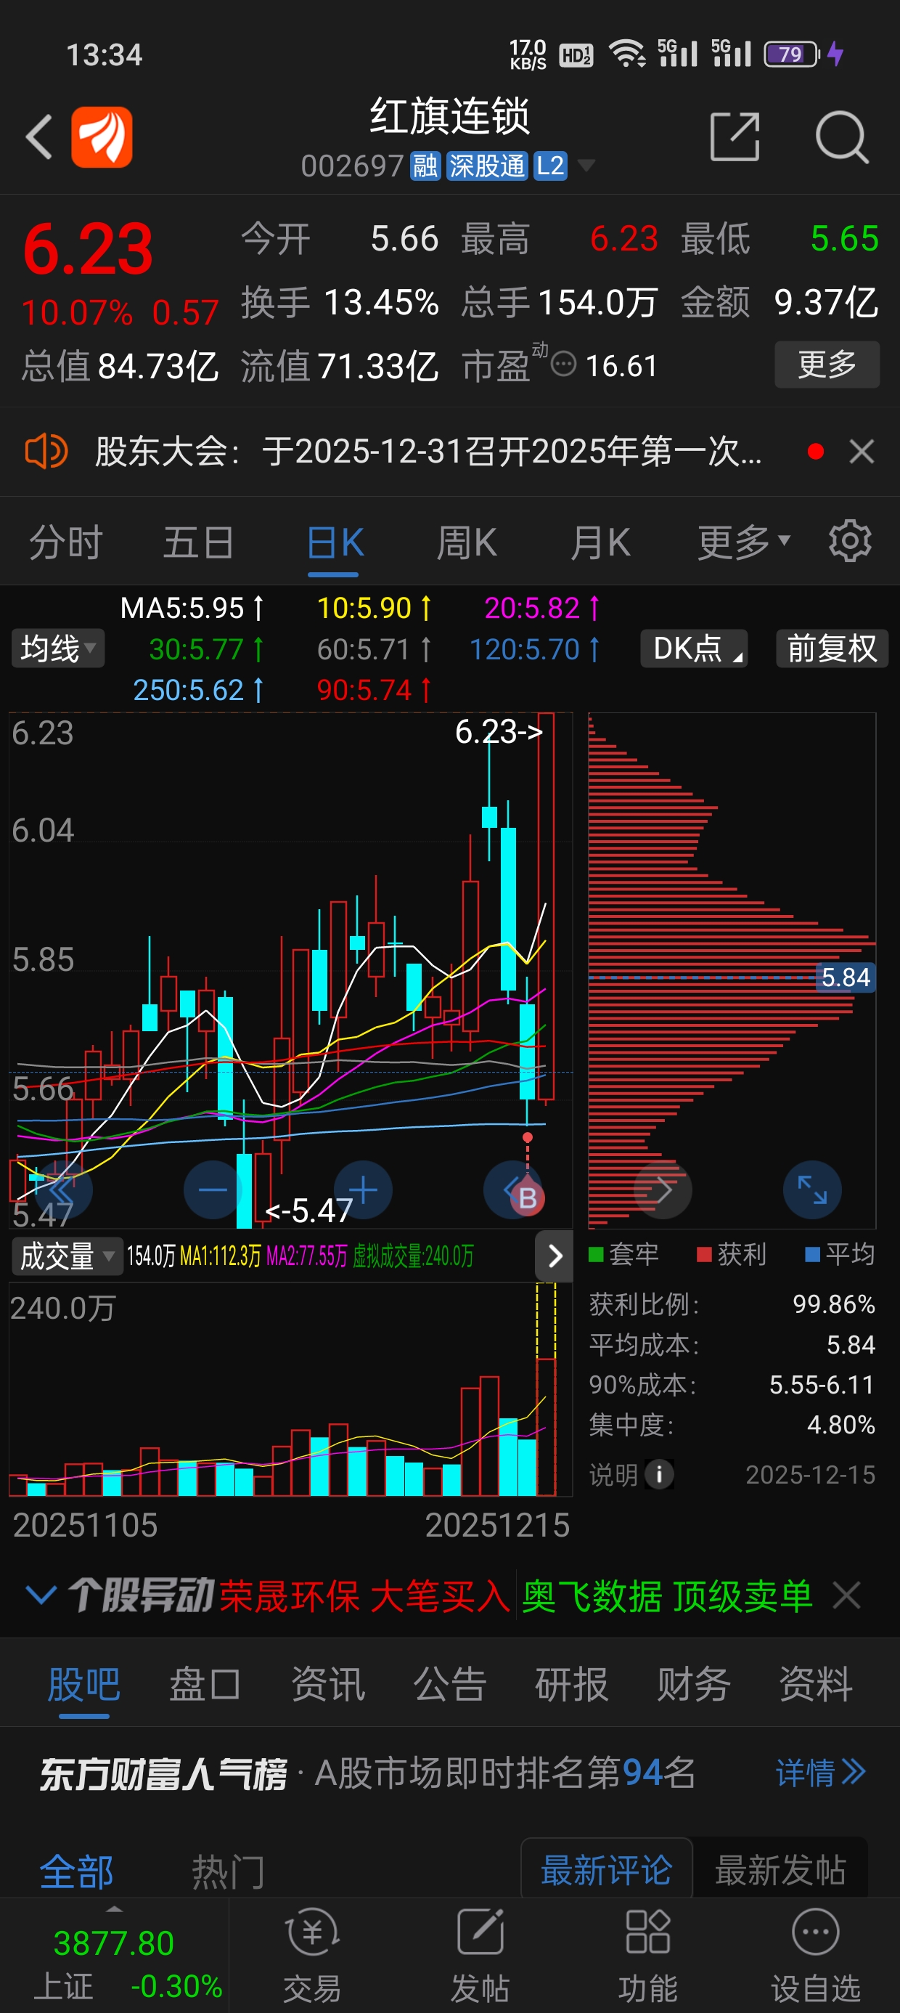
Task: Shift chart left with double-arrow button
Action: [62, 1190]
